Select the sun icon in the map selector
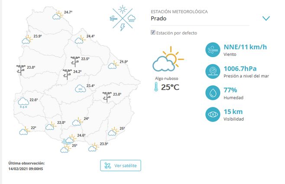This screenshot has height=184, width=285. 123,10
